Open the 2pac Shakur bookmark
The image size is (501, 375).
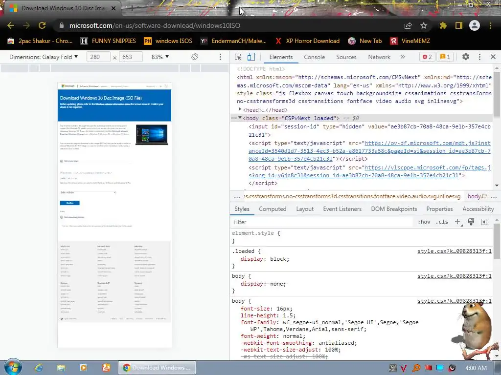point(40,41)
